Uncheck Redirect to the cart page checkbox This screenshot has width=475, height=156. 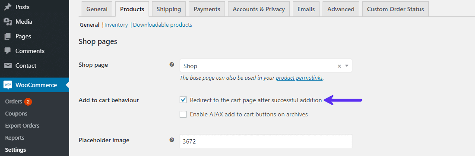(183, 100)
